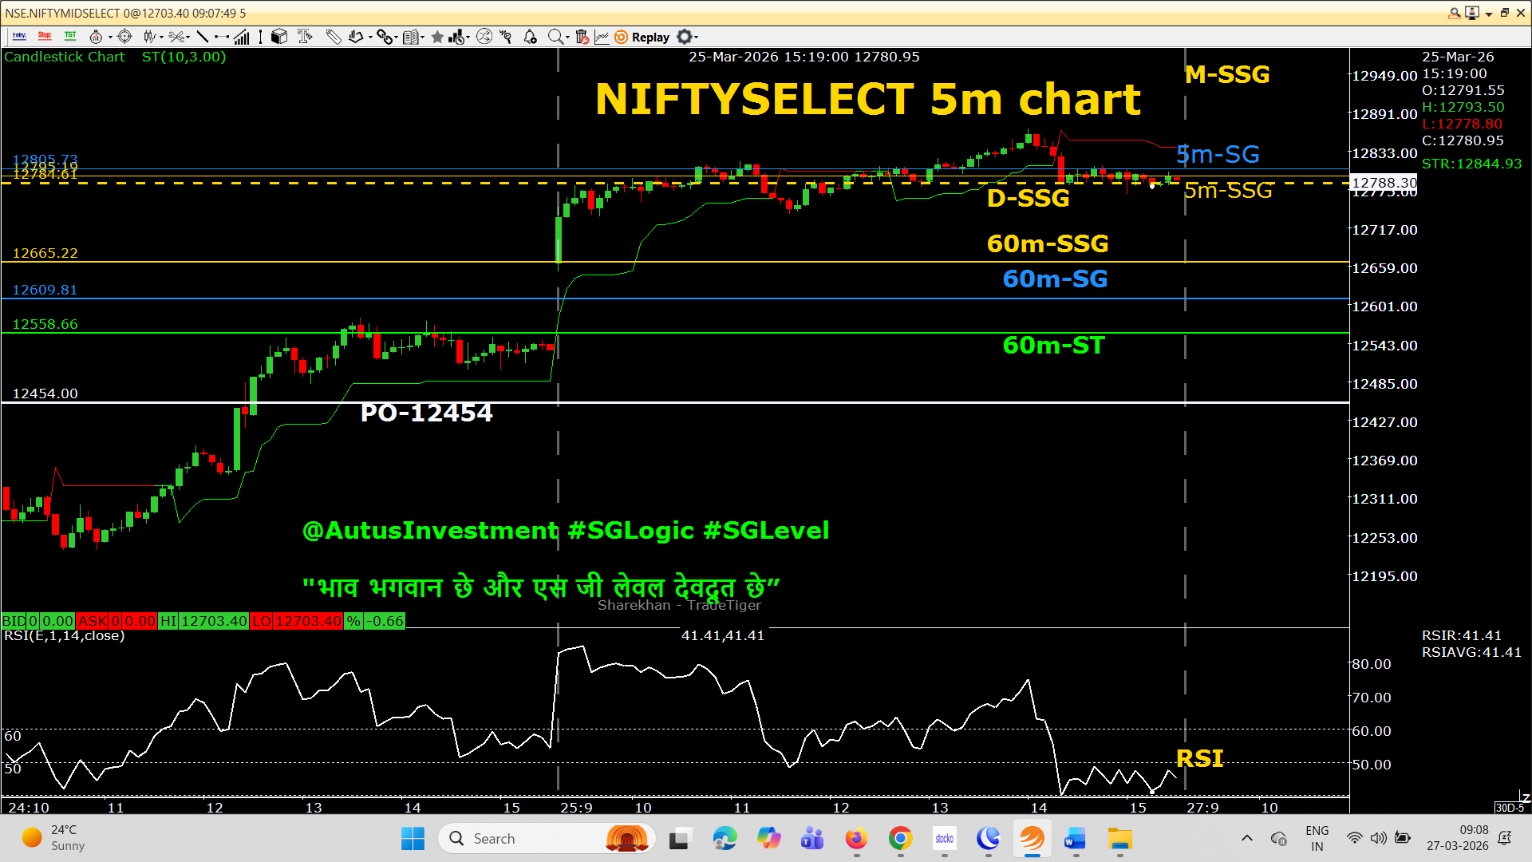Viewport: 1532px width, 862px height.
Task: Select the TGT target marker icon
Action: pyautogui.click(x=70, y=37)
